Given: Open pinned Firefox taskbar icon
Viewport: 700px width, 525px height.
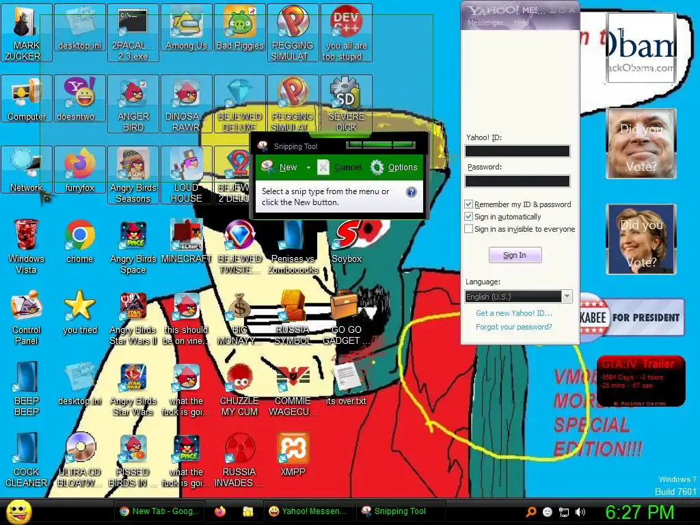Looking at the screenshot, I should pyautogui.click(x=219, y=511).
